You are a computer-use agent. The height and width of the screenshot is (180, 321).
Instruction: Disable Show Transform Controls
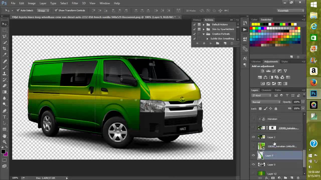click(56, 10)
